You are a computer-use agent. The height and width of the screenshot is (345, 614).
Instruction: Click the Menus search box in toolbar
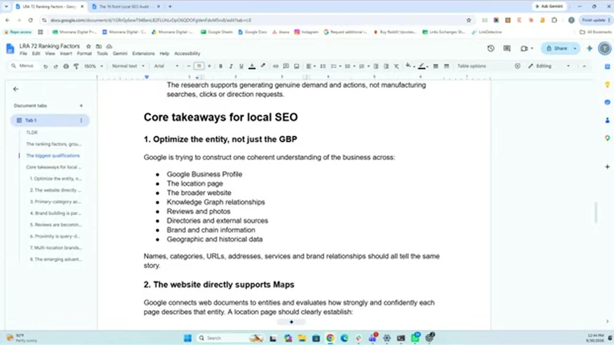(24, 66)
